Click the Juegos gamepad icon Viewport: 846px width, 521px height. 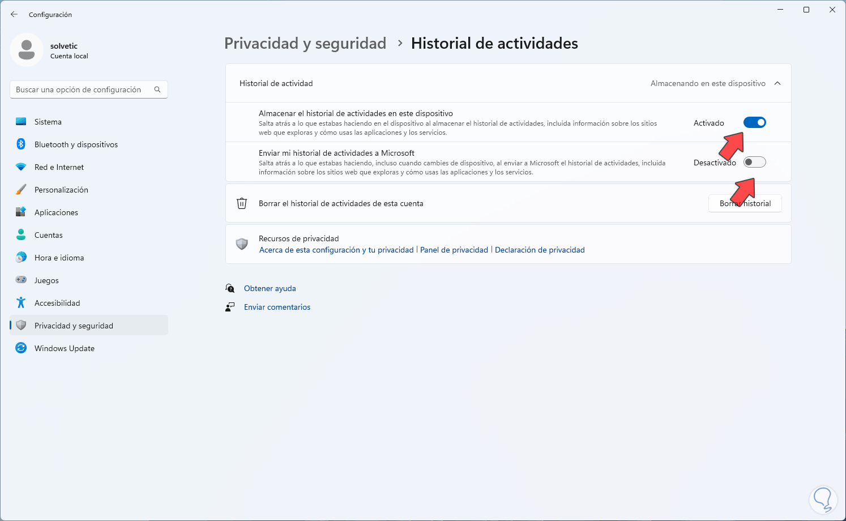[21, 280]
